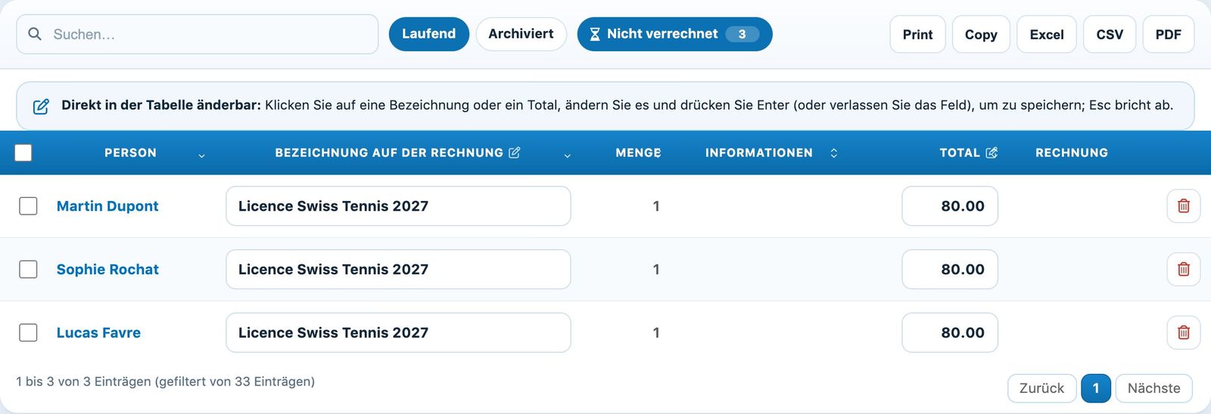Edit Sophie Rochat's total 80.00 field
Screen dimensions: 1211x414
(x=950, y=270)
